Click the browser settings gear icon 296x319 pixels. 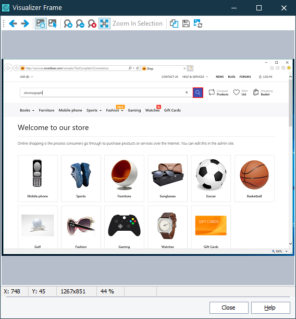point(283,68)
